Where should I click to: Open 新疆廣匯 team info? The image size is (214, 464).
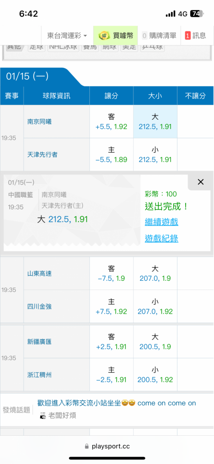(x=39, y=342)
